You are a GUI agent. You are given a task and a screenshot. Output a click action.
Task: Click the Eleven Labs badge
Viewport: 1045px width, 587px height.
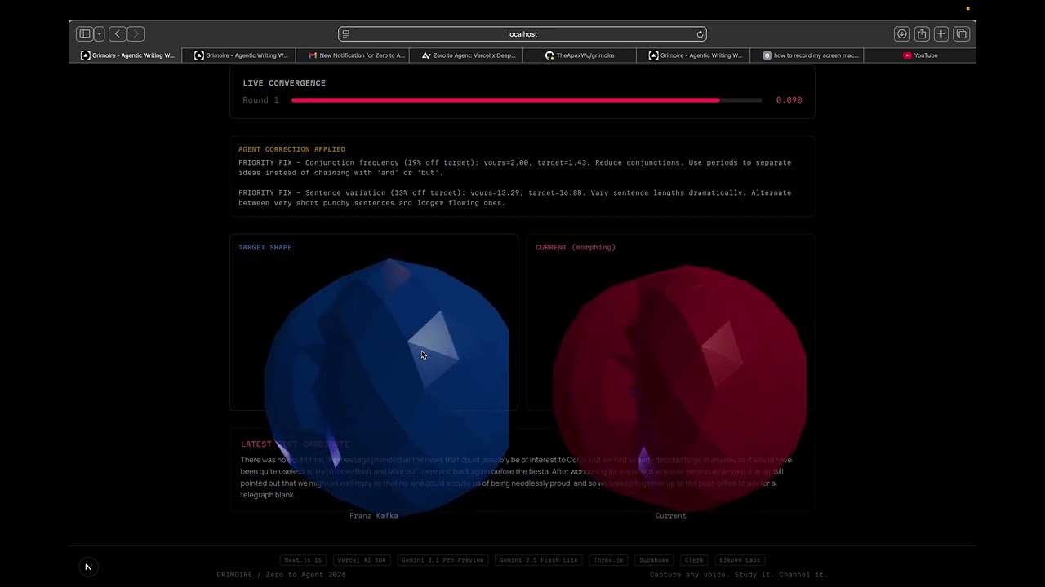(740, 560)
